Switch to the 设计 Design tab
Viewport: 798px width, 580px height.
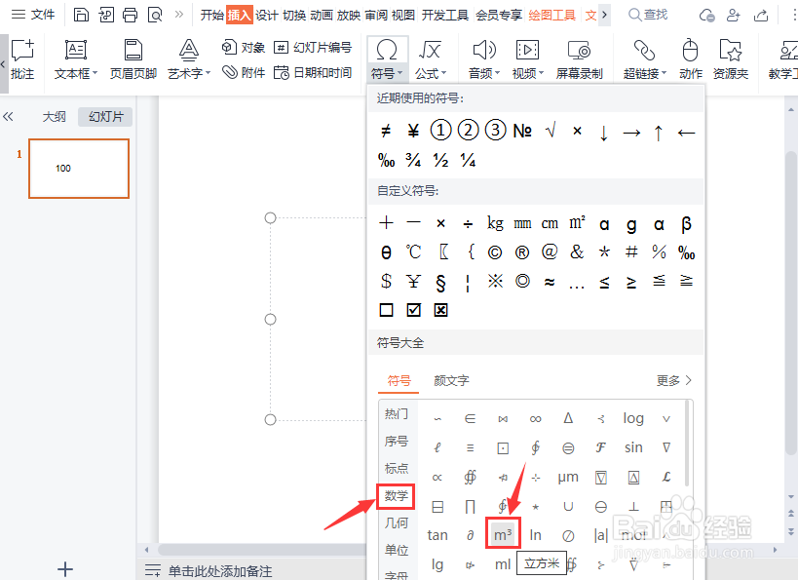coord(267,16)
